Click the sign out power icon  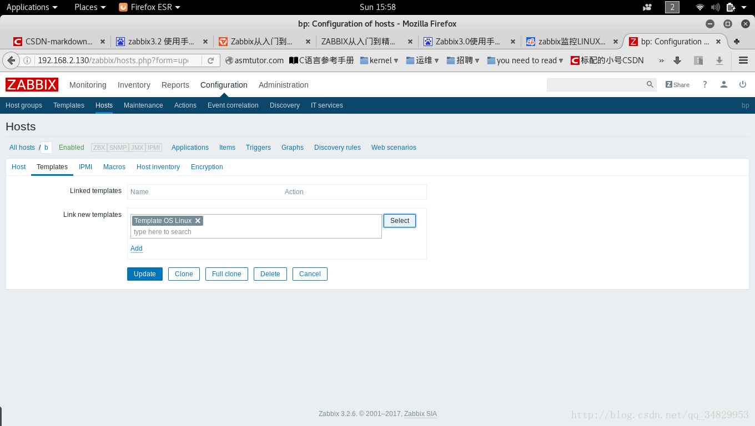(x=743, y=84)
